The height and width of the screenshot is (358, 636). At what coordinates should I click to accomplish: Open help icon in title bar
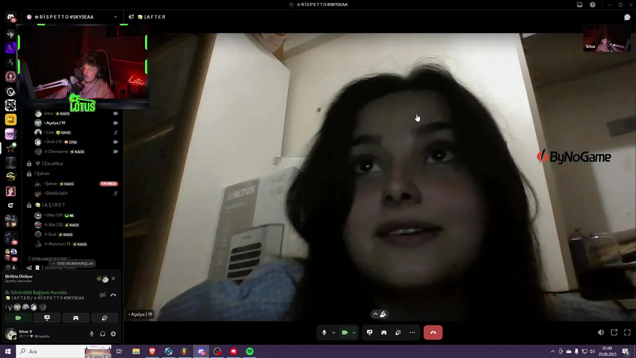[592, 4]
